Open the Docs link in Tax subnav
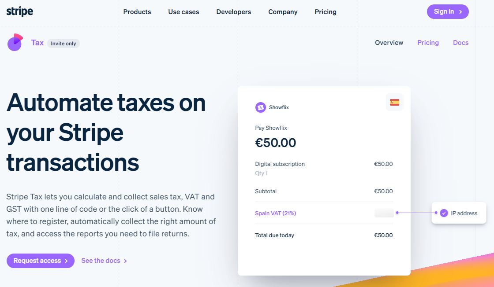The image size is (494, 287). [460, 43]
